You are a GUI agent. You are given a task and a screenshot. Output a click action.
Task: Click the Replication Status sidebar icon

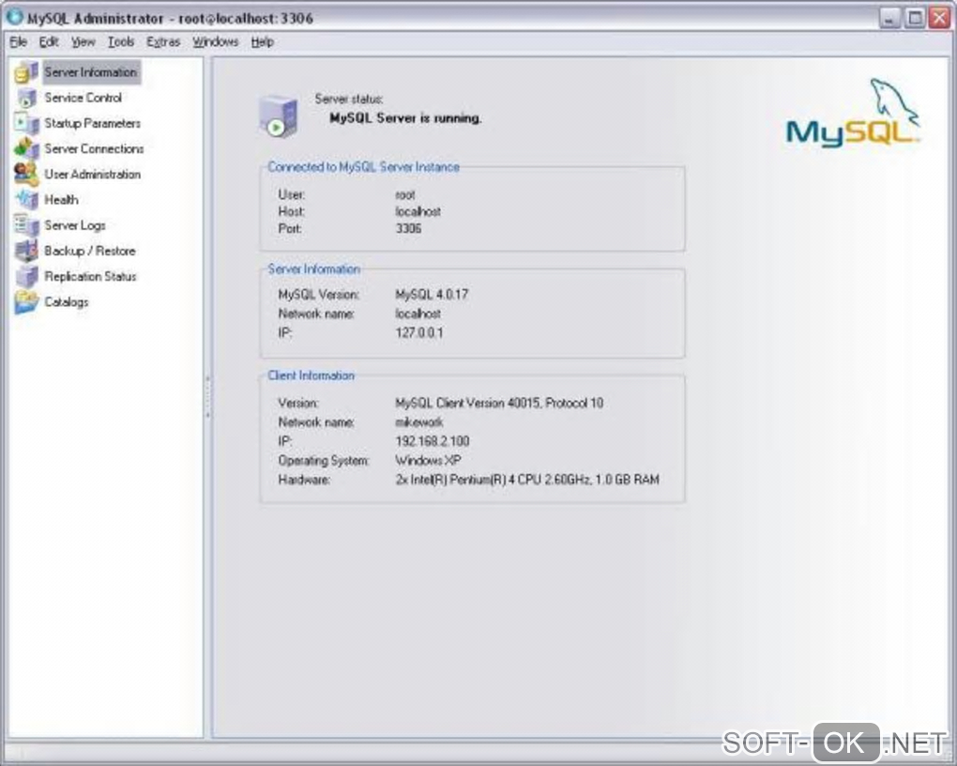click(x=26, y=277)
